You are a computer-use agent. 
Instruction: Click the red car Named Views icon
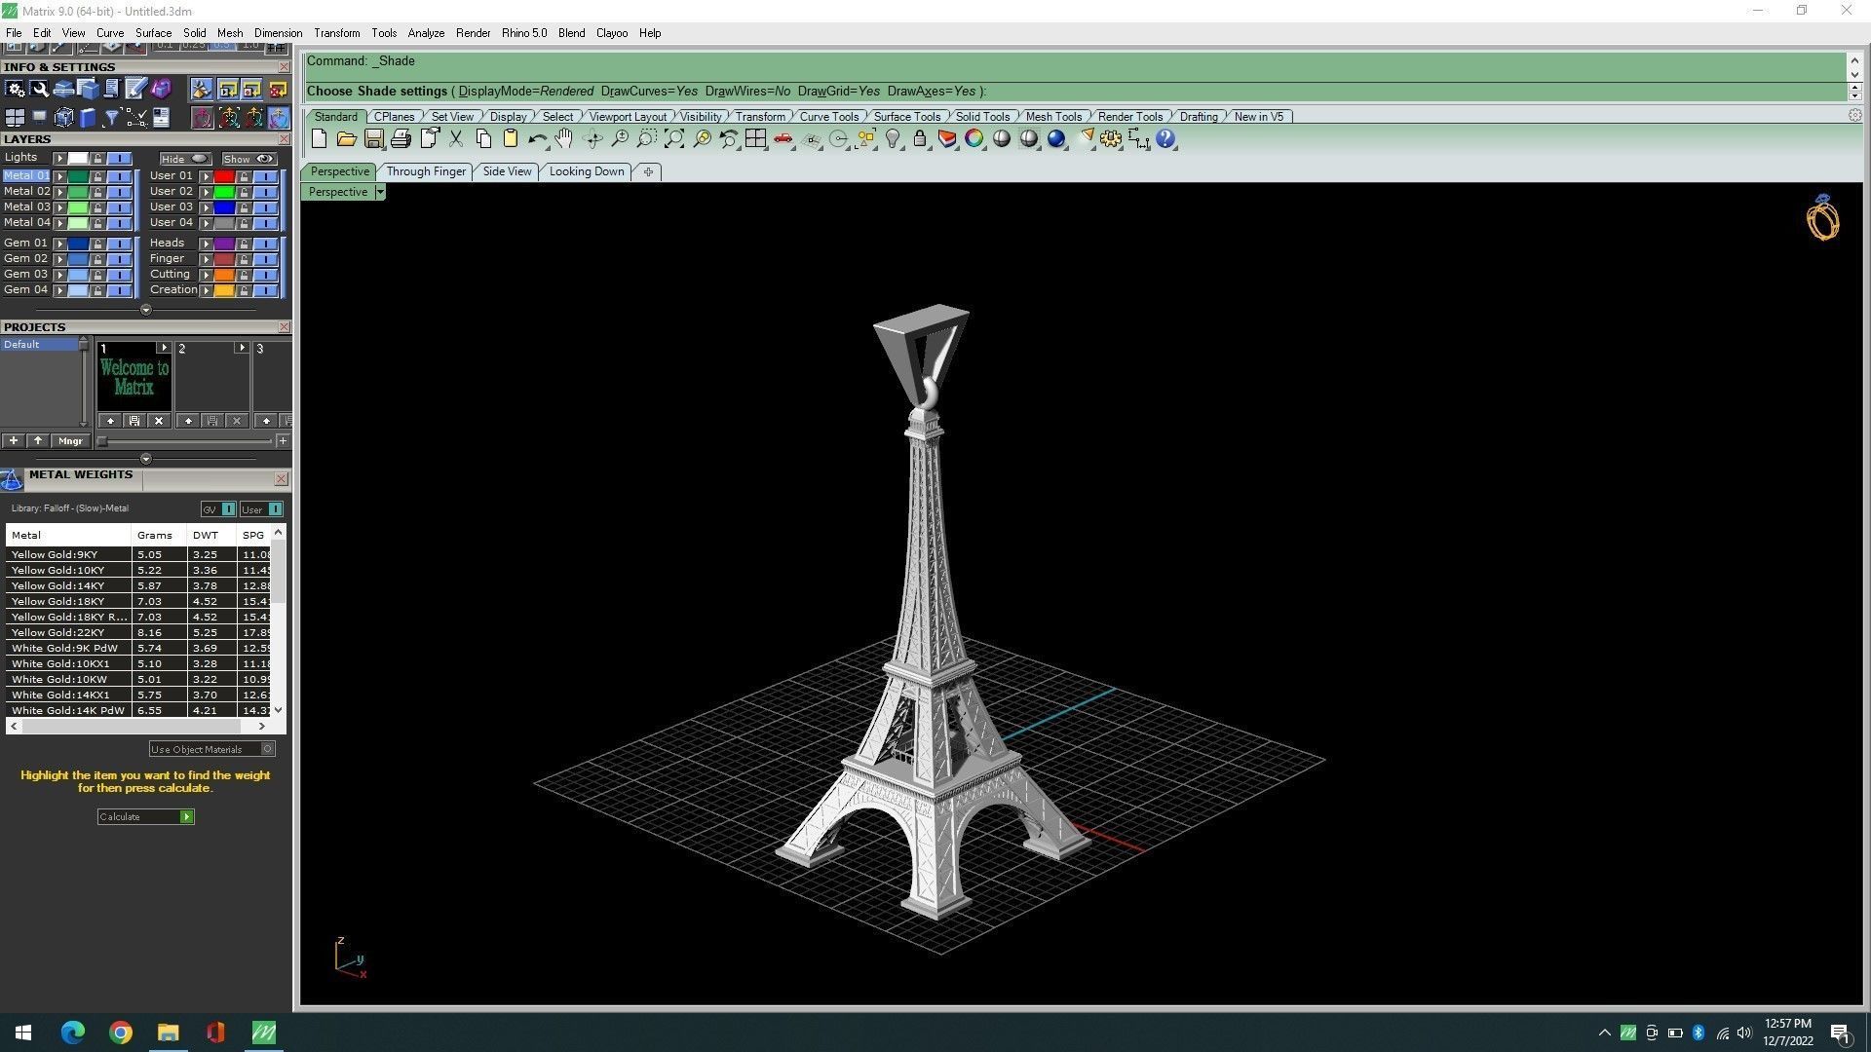pyautogui.click(x=783, y=139)
